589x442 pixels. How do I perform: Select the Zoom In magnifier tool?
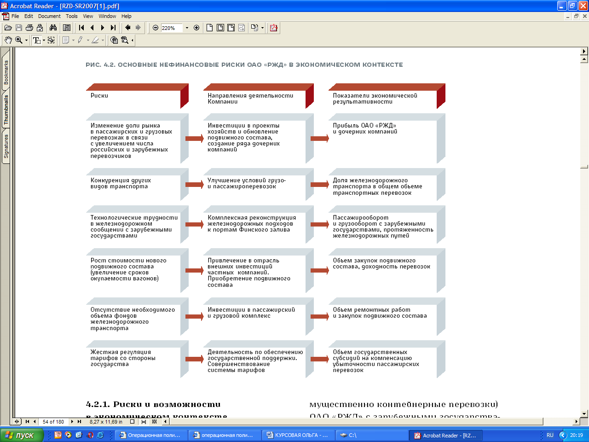point(19,40)
